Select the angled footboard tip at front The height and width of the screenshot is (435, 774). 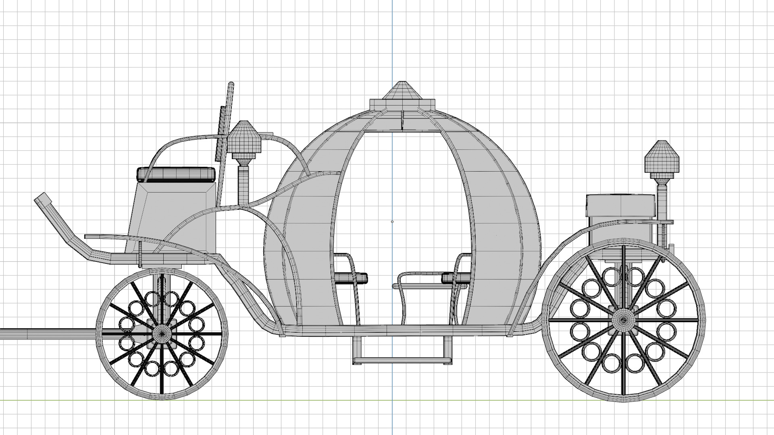pos(42,199)
